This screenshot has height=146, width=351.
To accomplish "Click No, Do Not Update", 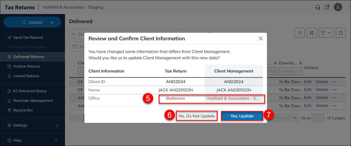I will [197, 116].
